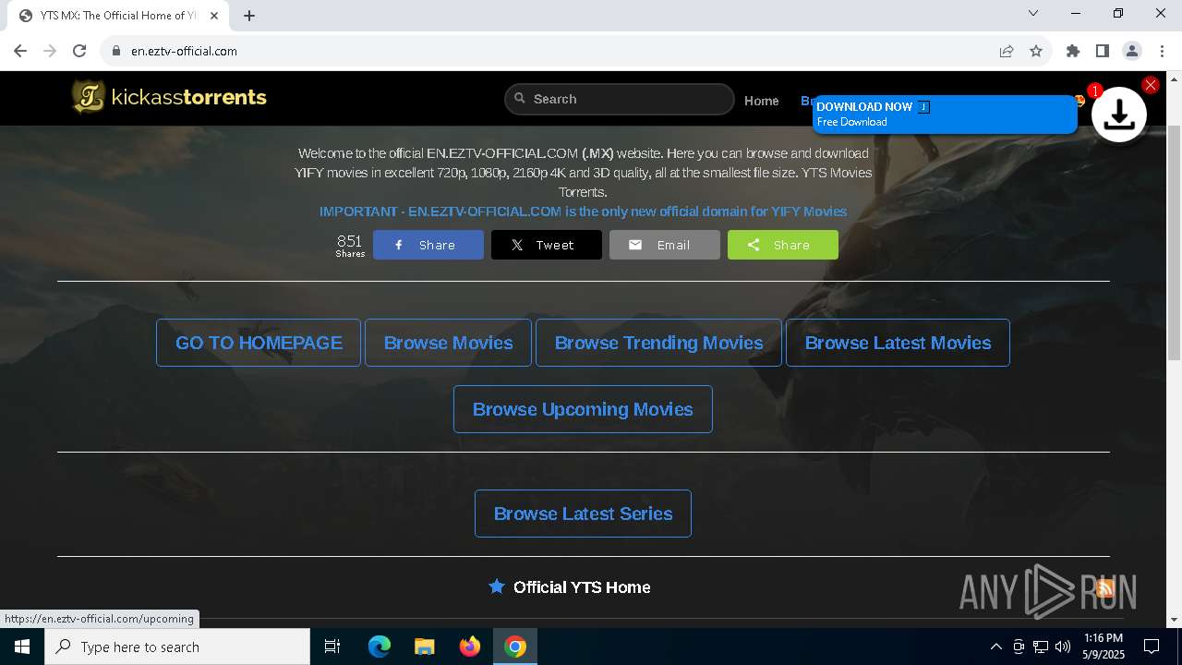Open Chrome profile avatar

[x=1132, y=51]
